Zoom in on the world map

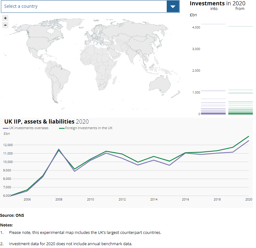(5, 18)
